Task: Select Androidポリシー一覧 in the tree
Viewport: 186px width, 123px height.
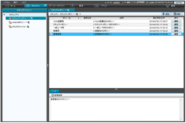Action: (21, 22)
